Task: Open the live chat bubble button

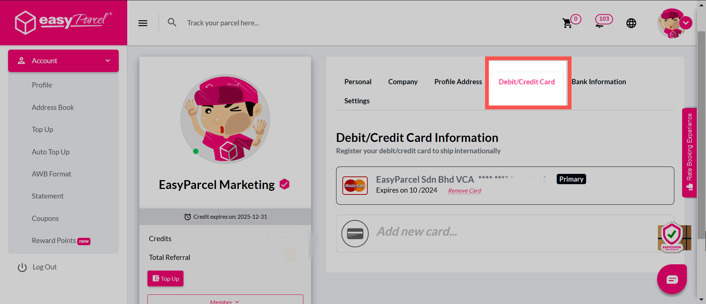Action: click(672, 279)
